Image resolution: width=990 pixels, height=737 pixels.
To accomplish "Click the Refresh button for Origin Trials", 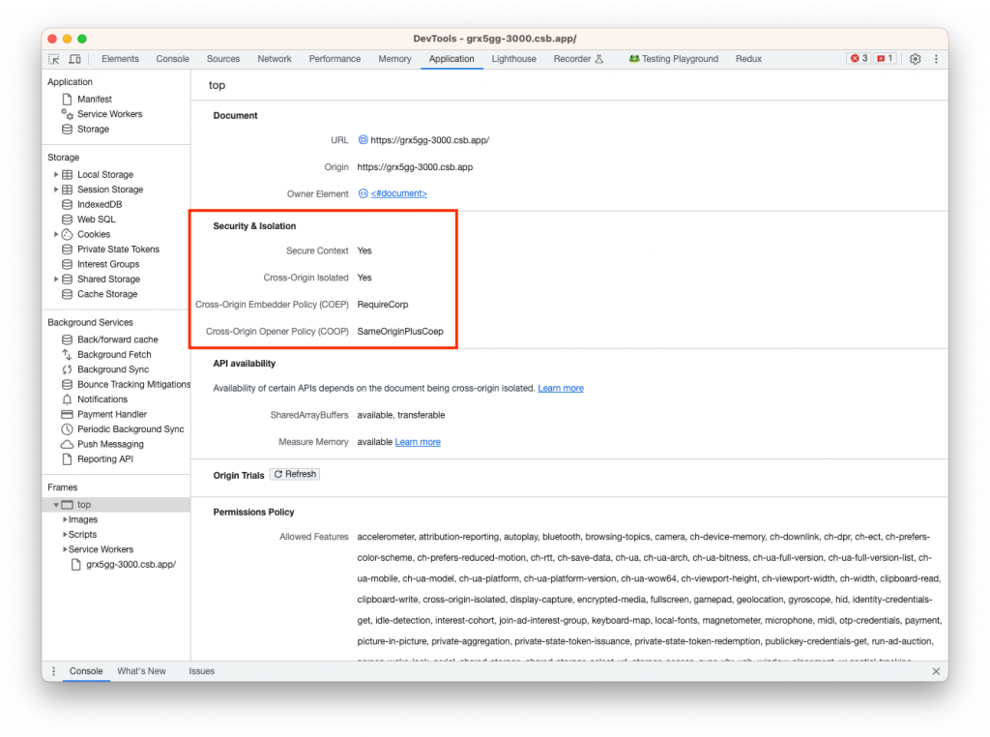I will tap(295, 474).
